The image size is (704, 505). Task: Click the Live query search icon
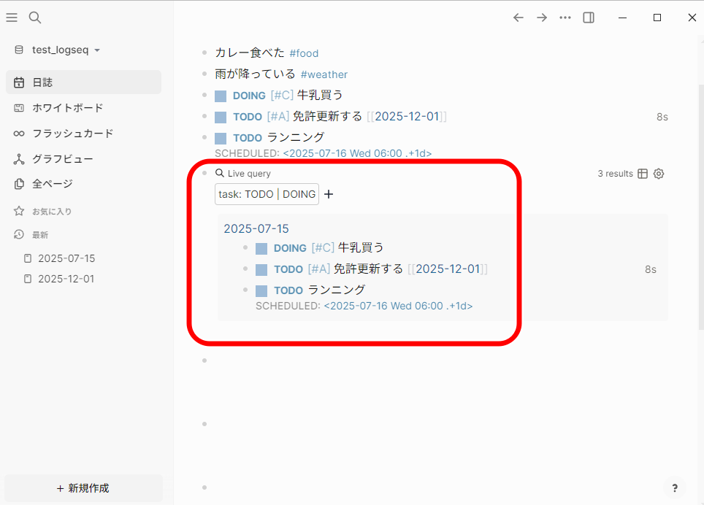click(220, 173)
